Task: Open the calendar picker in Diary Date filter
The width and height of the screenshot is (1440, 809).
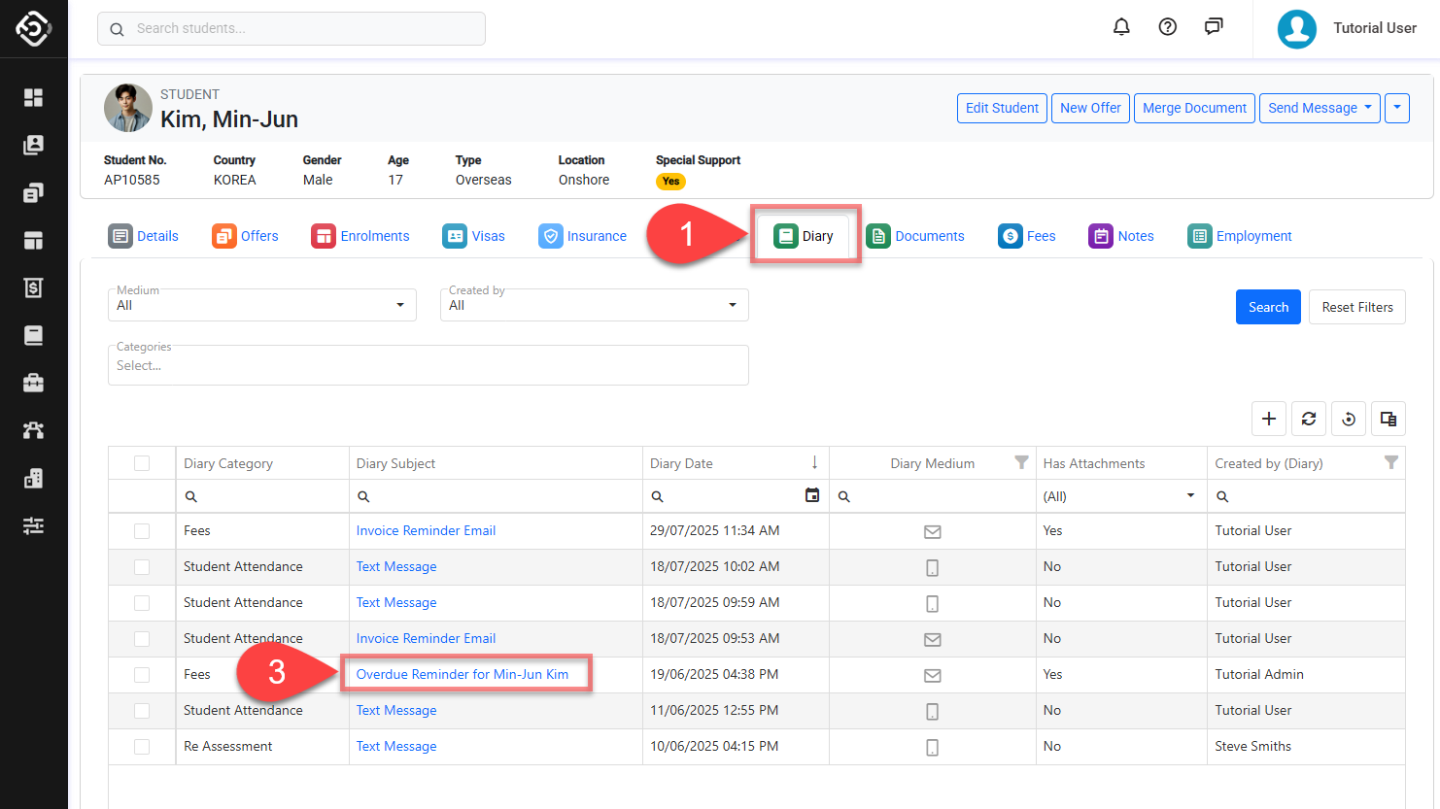Action: pyautogui.click(x=812, y=496)
